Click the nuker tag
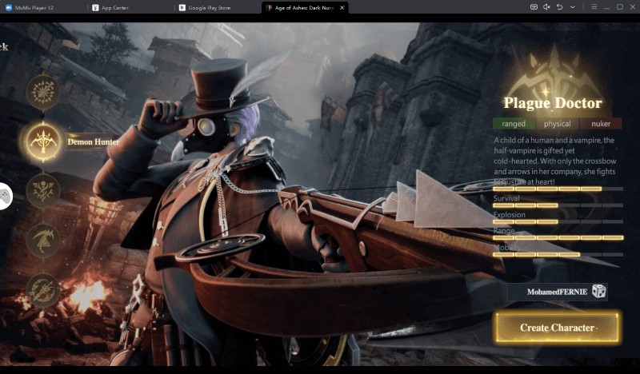Image resolution: width=640 pixels, height=374 pixels. point(601,124)
